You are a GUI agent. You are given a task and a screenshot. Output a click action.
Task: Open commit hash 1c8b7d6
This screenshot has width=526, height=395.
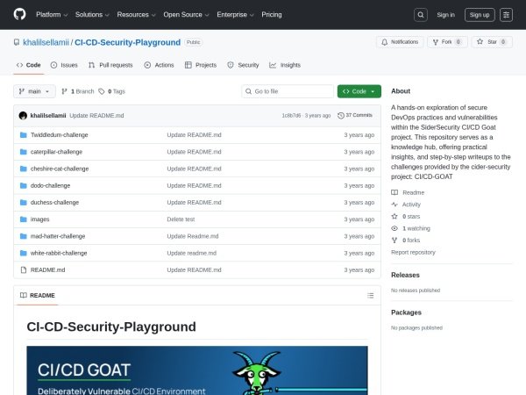coord(291,116)
